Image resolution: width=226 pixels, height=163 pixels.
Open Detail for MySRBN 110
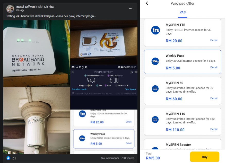(214, 129)
